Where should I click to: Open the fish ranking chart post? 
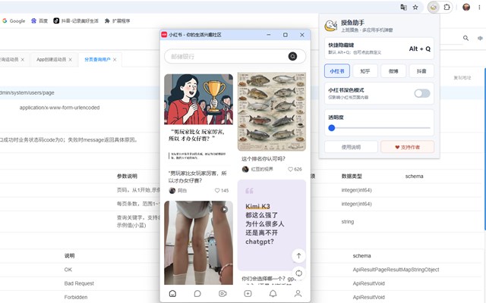tap(272, 111)
